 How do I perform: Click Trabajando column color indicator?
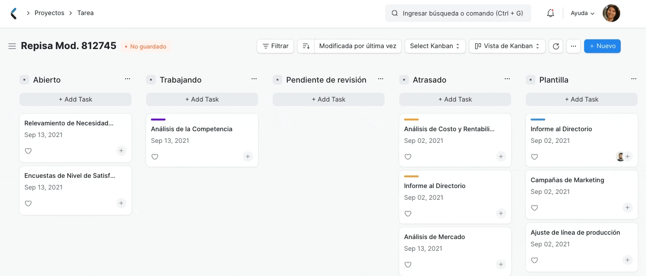pos(151,80)
